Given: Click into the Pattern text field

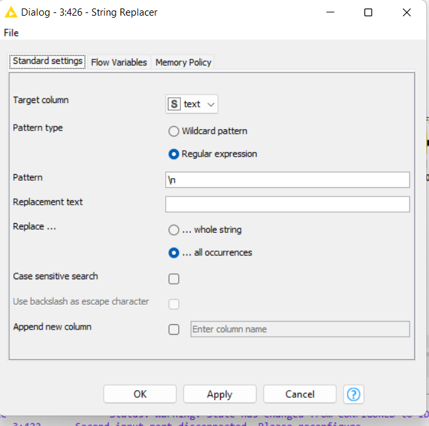Looking at the screenshot, I should click(287, 180).
